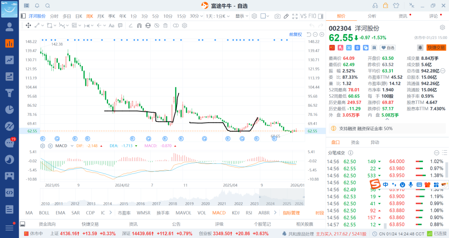Open chart settings gear next to 显示
This screenshot has height=238, width=449.
tap(254, 16)
